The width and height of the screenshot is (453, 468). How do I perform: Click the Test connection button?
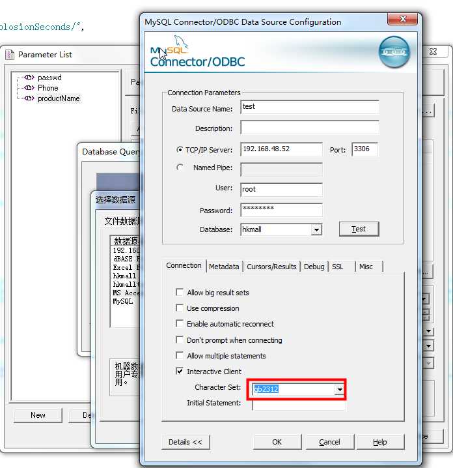click(x=359, y=229)
